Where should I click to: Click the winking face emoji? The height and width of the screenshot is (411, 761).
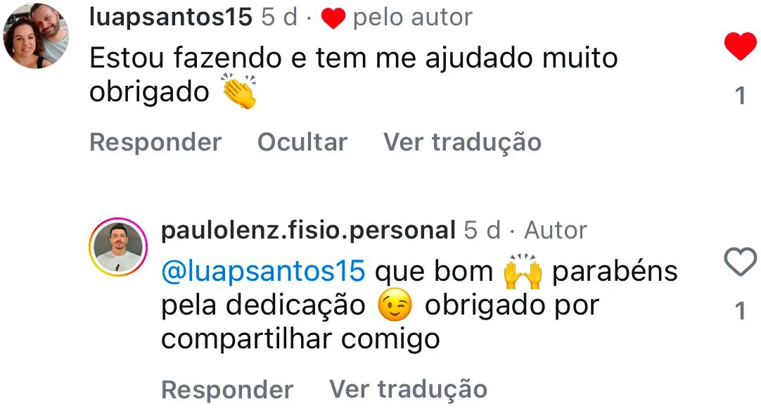(x=395, y=305)
